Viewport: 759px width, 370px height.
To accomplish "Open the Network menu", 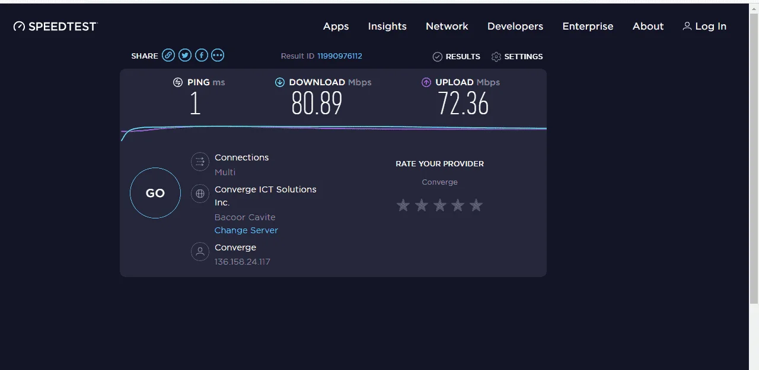I will click(x=447, y=27).
